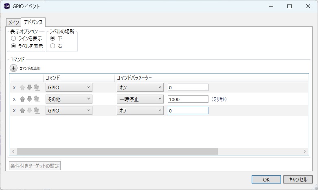Open the その他 command dropdown

point(69,99)
